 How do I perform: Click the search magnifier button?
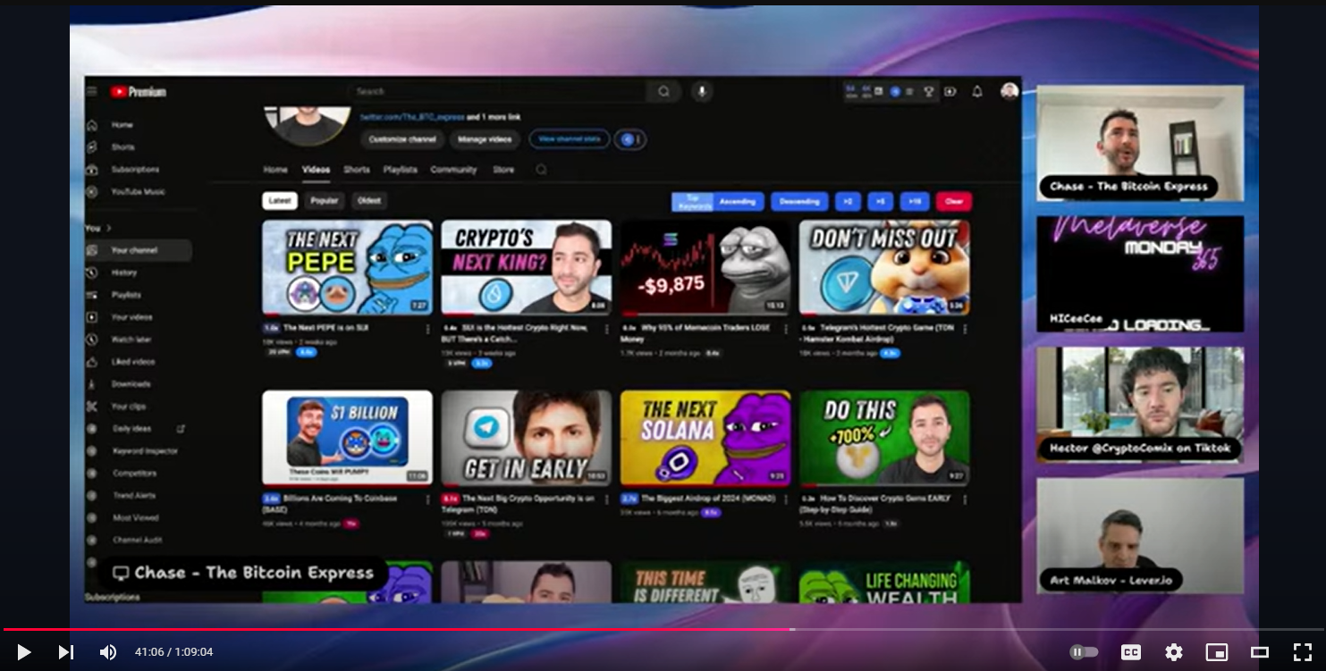663,91
